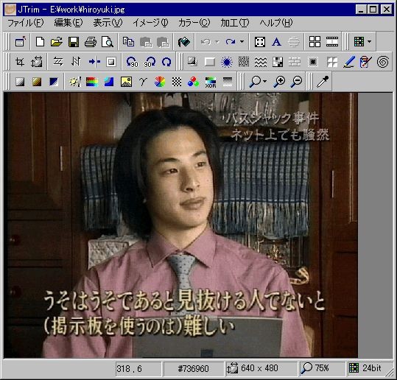
Task: Select the crop tool icon
Action: click(19, 62)
